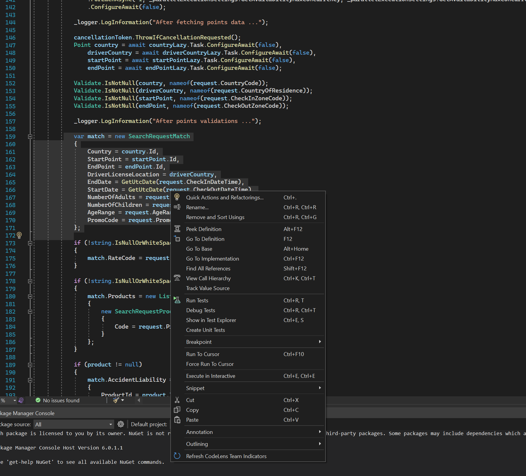Screen dimensions: 526x476
Task: Choose Run To Cursor
Action: [x=248, y=354]
